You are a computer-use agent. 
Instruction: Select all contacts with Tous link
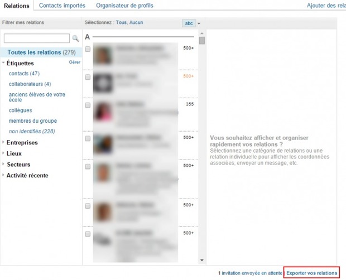click(121, 22)
